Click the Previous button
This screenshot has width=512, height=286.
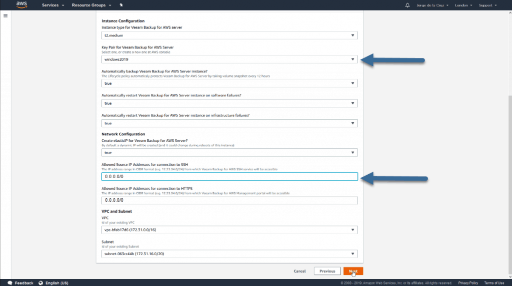point(327,271)
